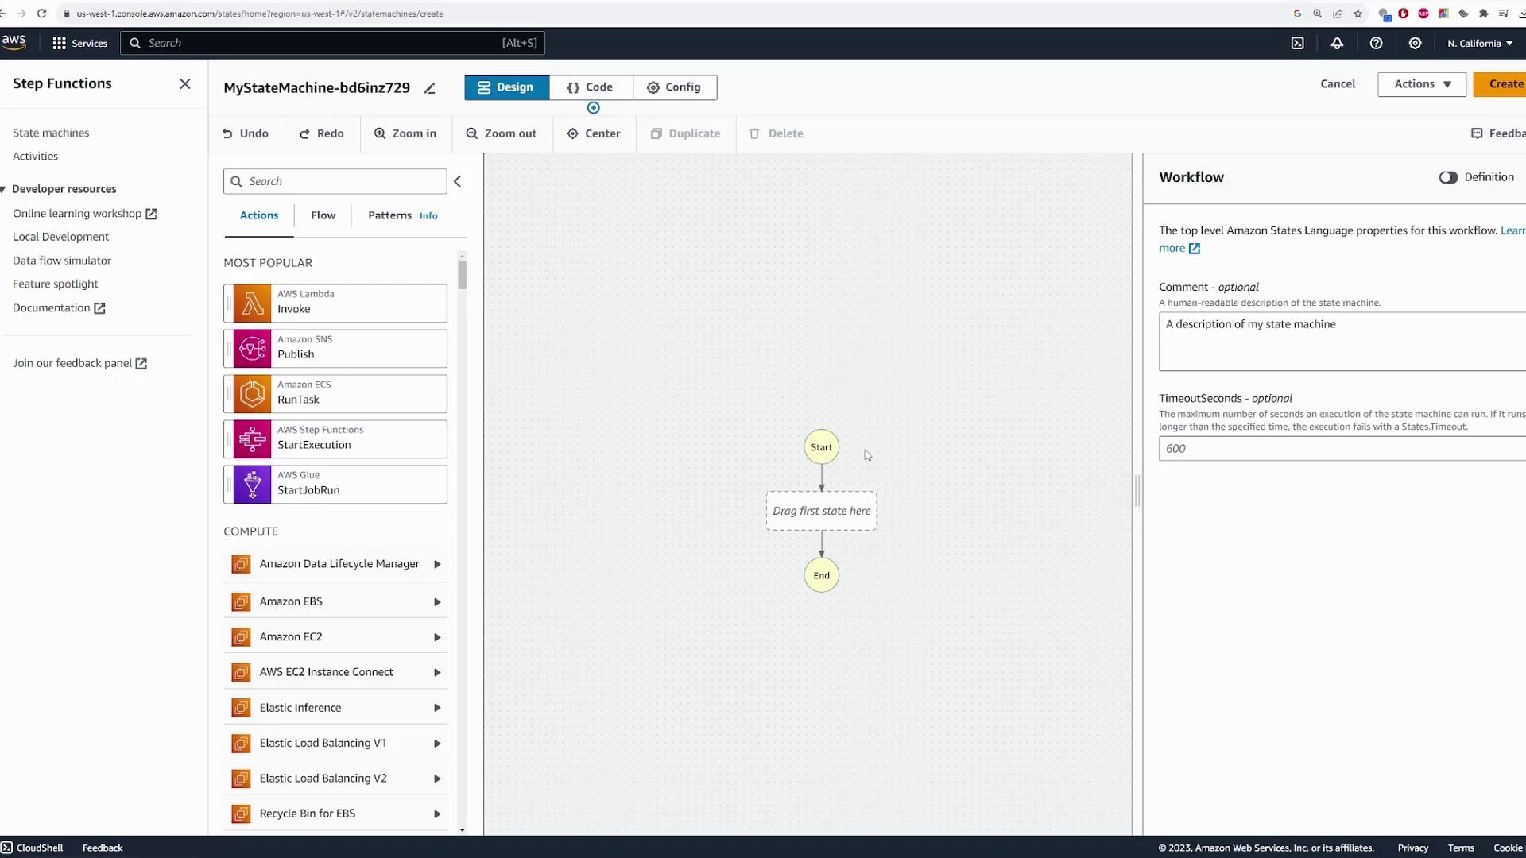Expand the Amazon EC2 actions list

point(436,637)
